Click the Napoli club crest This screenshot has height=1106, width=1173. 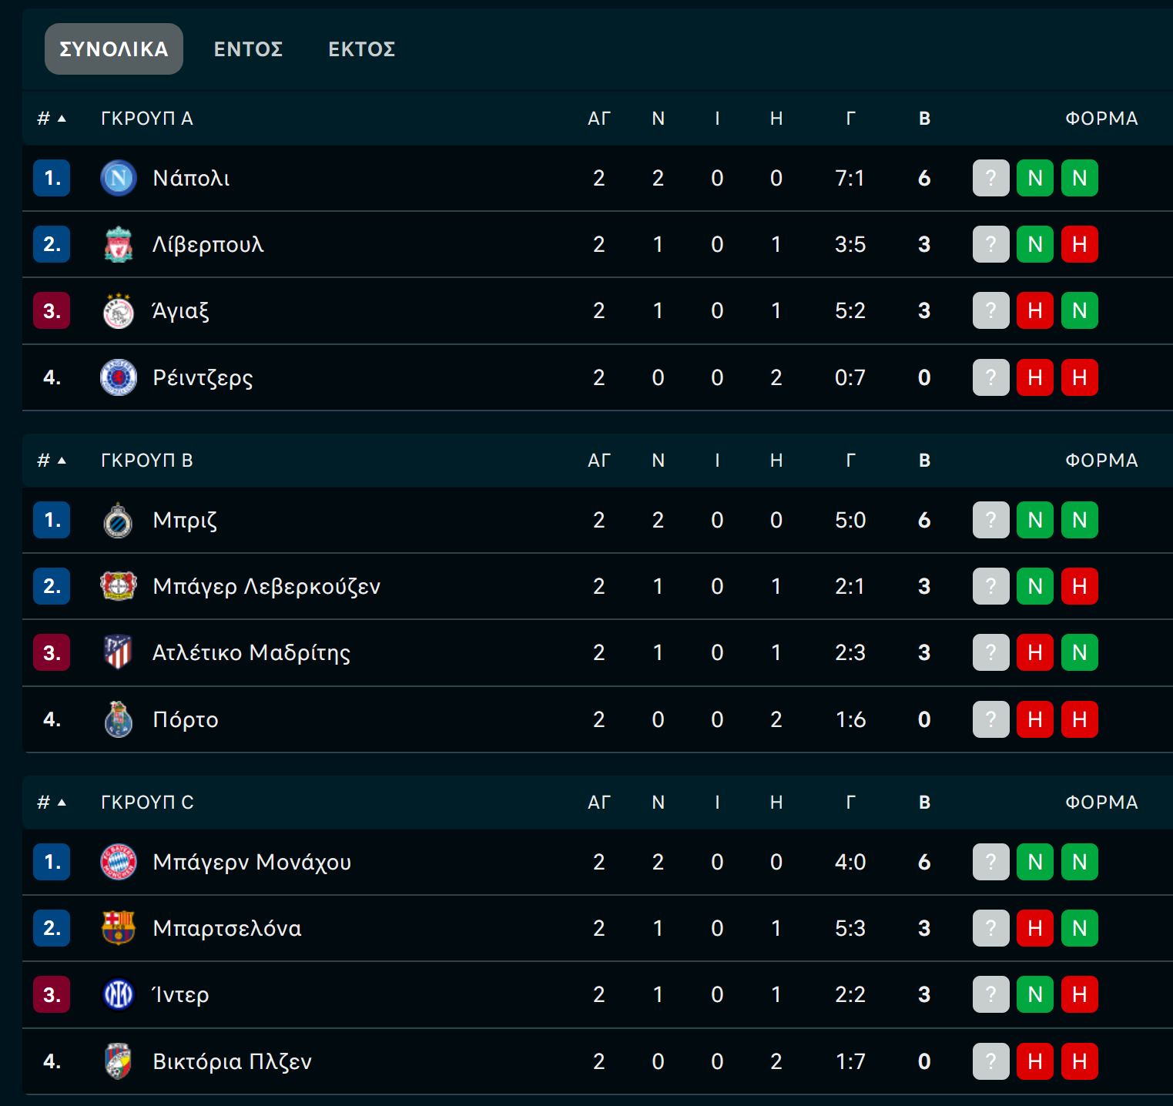(119, 178)
